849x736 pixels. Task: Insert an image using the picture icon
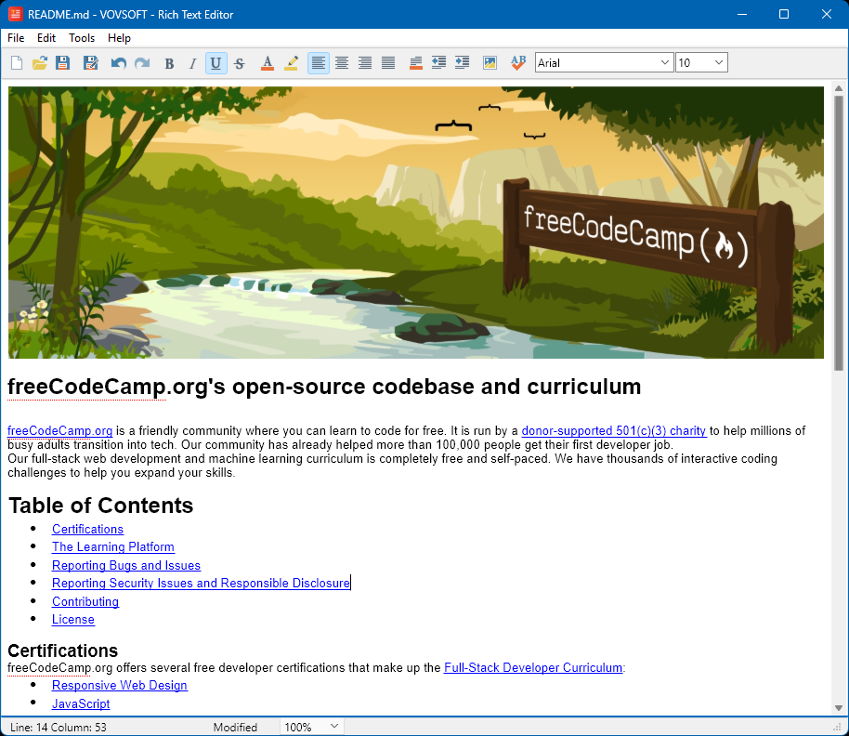tap(490, 63)
